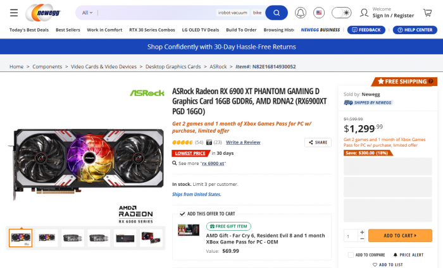
Task: Toggle the dark mode theme switch
Action: click(x=342, y=13)
